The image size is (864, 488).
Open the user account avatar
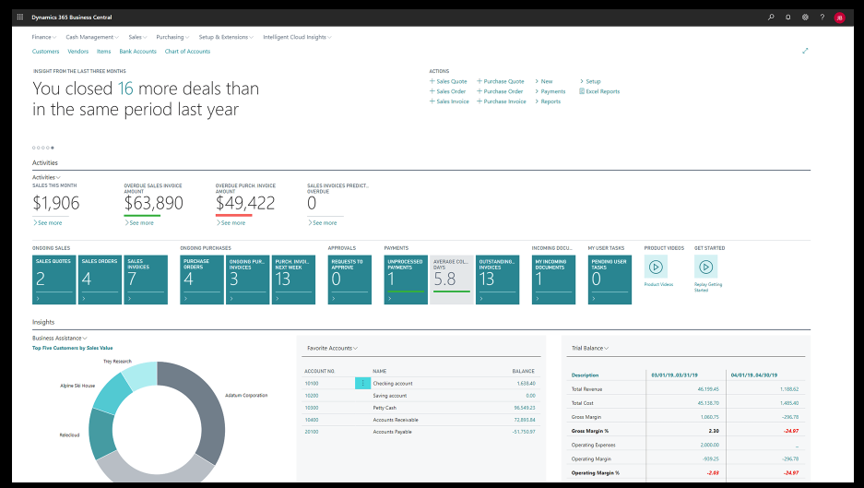[839, 18]
